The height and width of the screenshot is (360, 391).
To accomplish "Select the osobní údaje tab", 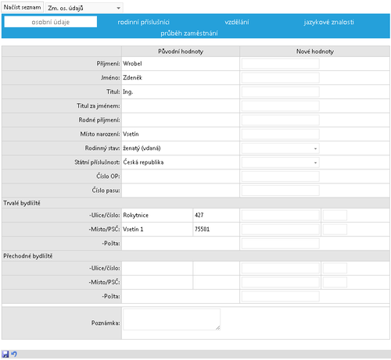I will click(x=51, y=22).
